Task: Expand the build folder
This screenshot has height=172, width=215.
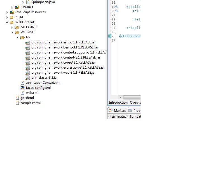Action: pyautogui.click(x=7, y=17)
